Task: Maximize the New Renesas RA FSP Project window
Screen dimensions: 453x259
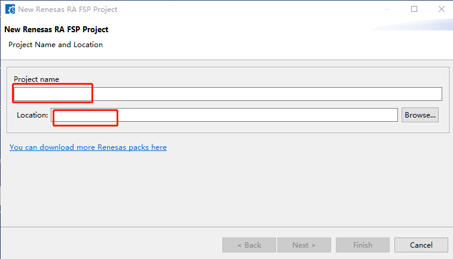Action: [x=414, y=9]
